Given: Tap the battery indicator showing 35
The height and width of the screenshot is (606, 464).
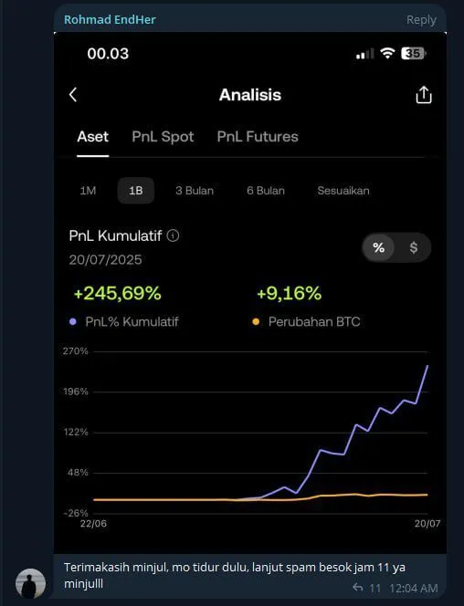Looking at the screenshot, I should (414, 53).
